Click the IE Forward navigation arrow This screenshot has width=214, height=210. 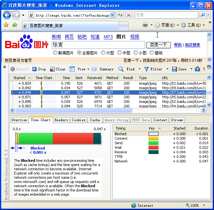[x=16, y=15]
